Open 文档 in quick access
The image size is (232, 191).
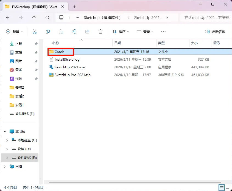(x=19, y=52)
